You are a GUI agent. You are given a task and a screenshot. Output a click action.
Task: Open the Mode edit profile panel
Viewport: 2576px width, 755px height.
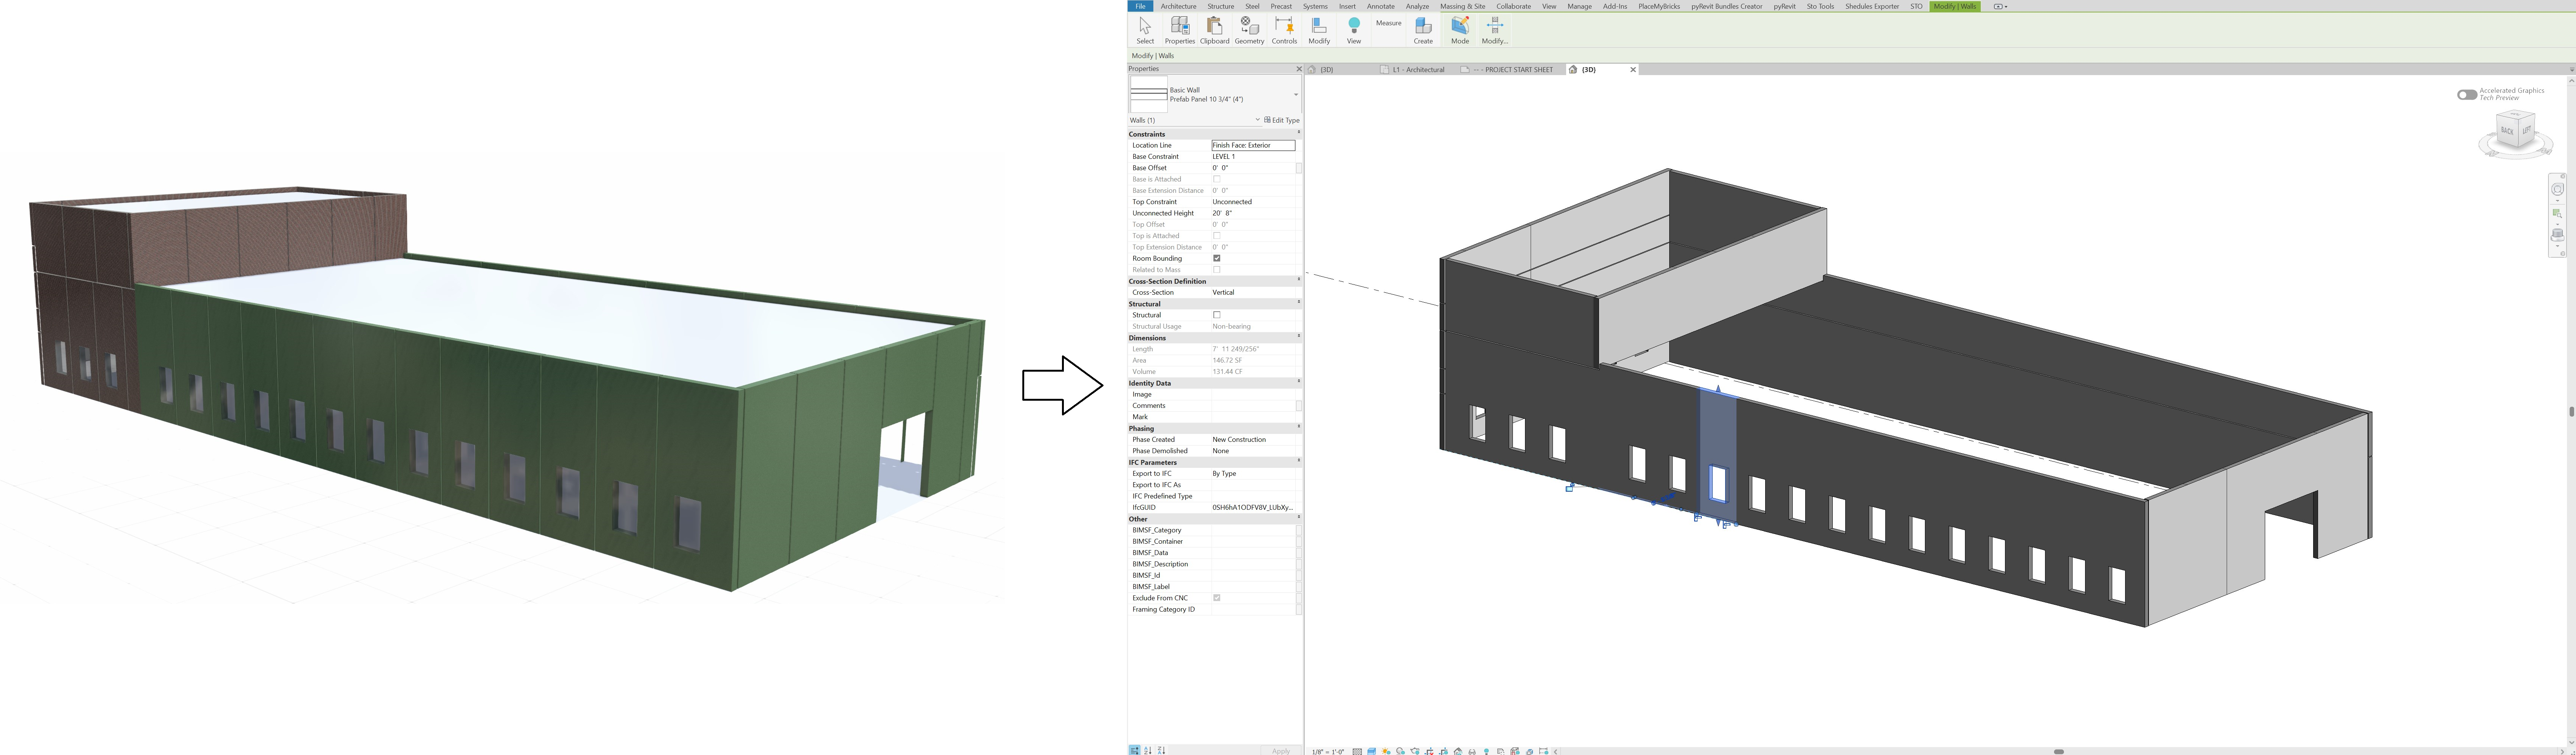tap(1460, 29)
